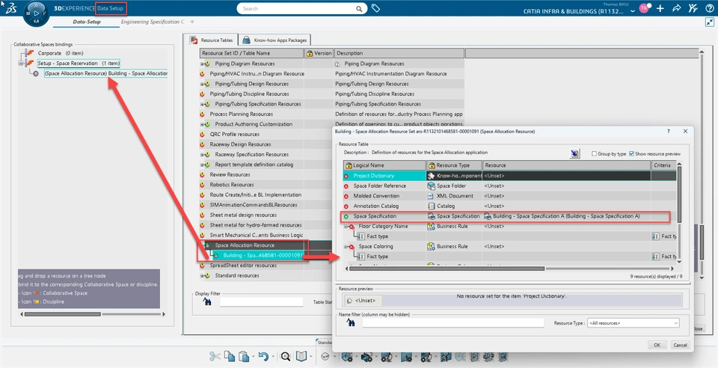
Task: Click the plus Add icon in top bar
Action: 660,9
